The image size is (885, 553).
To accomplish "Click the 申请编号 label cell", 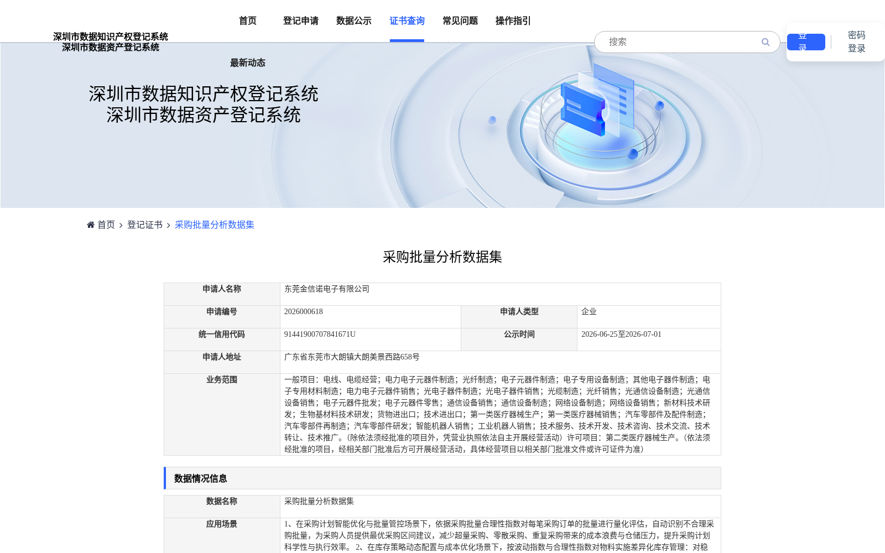I will [x=222, y=317].
